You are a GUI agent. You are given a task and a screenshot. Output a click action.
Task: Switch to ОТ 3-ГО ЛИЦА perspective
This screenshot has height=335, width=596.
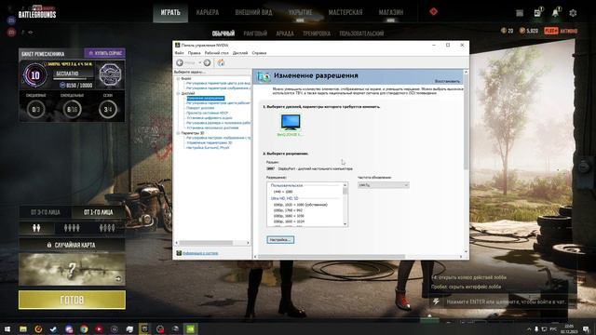[46, 212]
